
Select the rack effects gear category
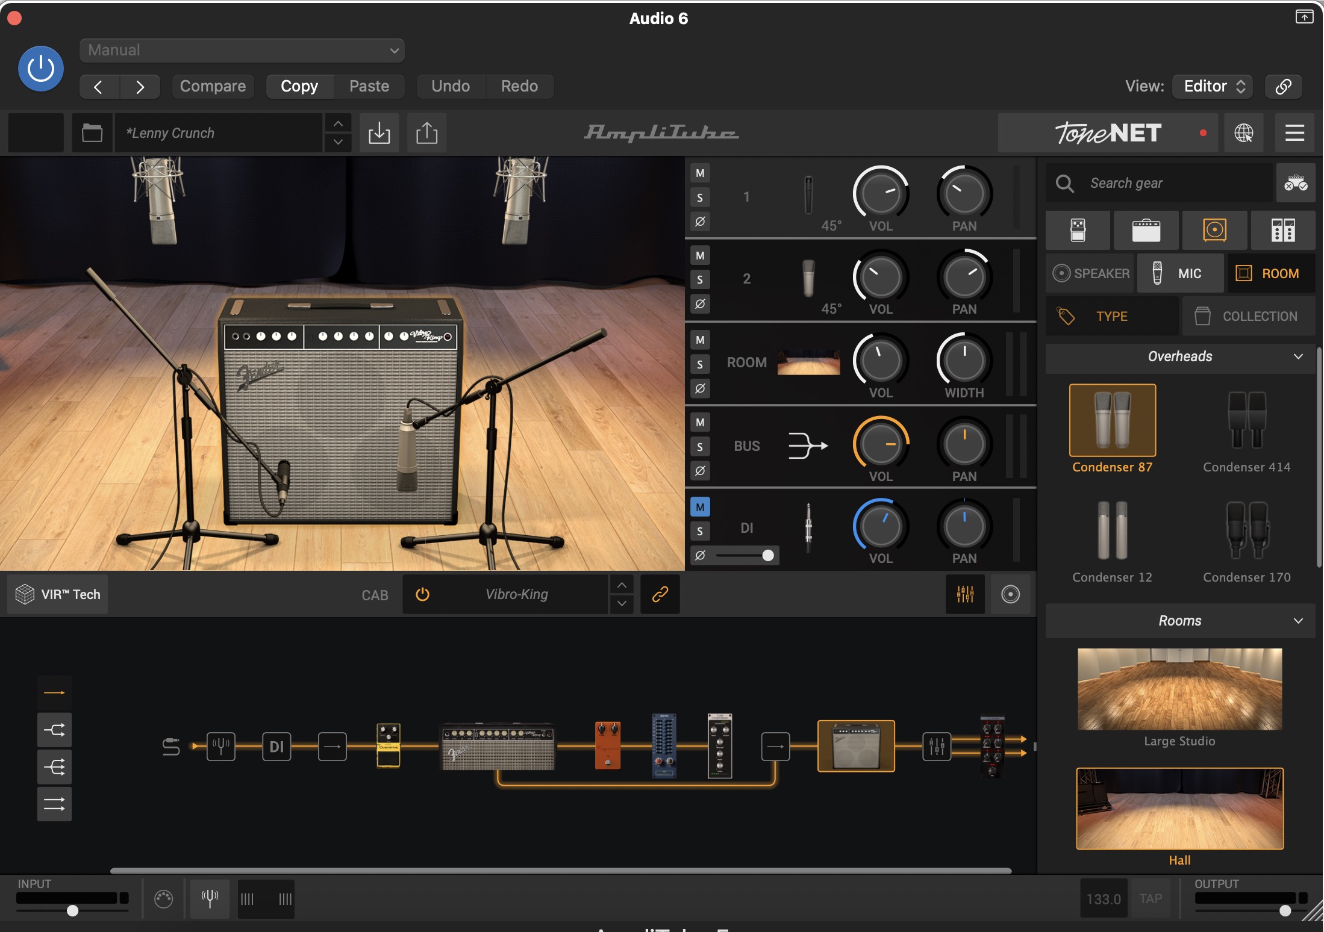pos(1283,231)
